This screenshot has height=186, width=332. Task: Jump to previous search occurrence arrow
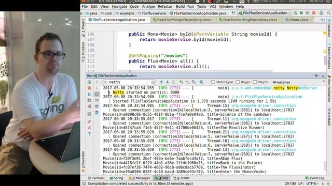161,82
